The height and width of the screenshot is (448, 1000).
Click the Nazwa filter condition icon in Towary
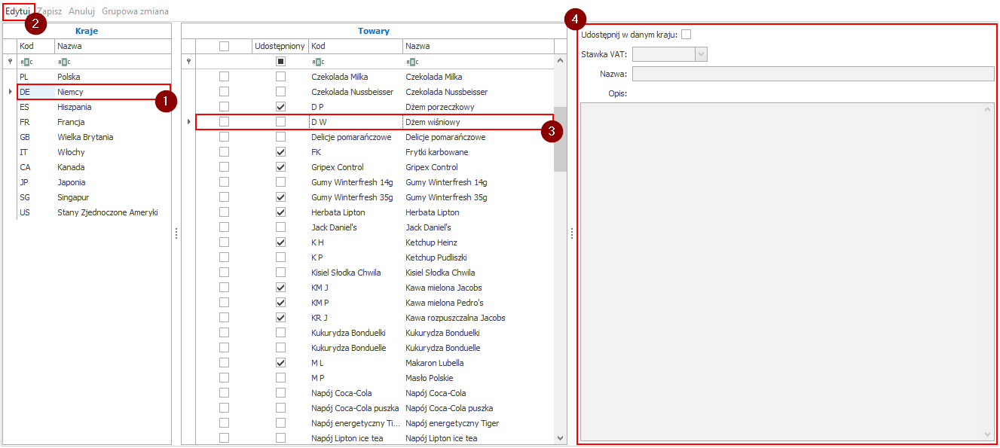411,62
